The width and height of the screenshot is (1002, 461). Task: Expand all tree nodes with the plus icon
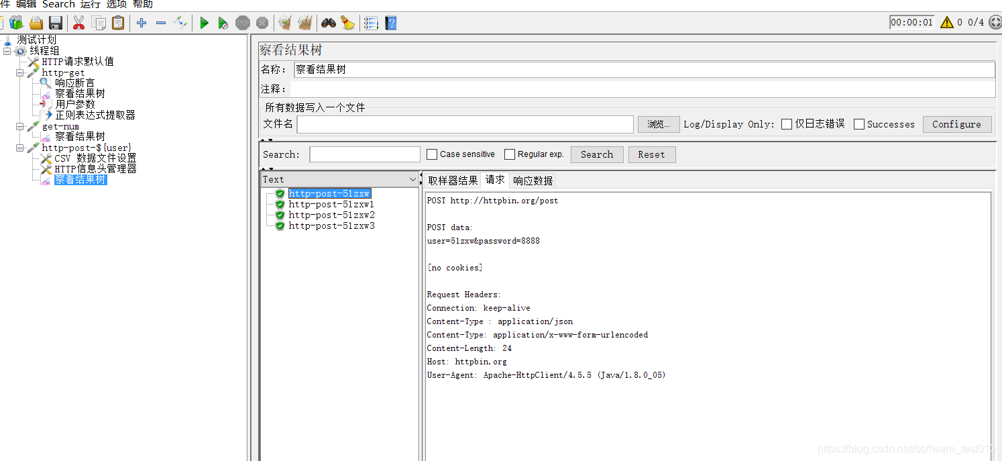click(x=142, y=23)
